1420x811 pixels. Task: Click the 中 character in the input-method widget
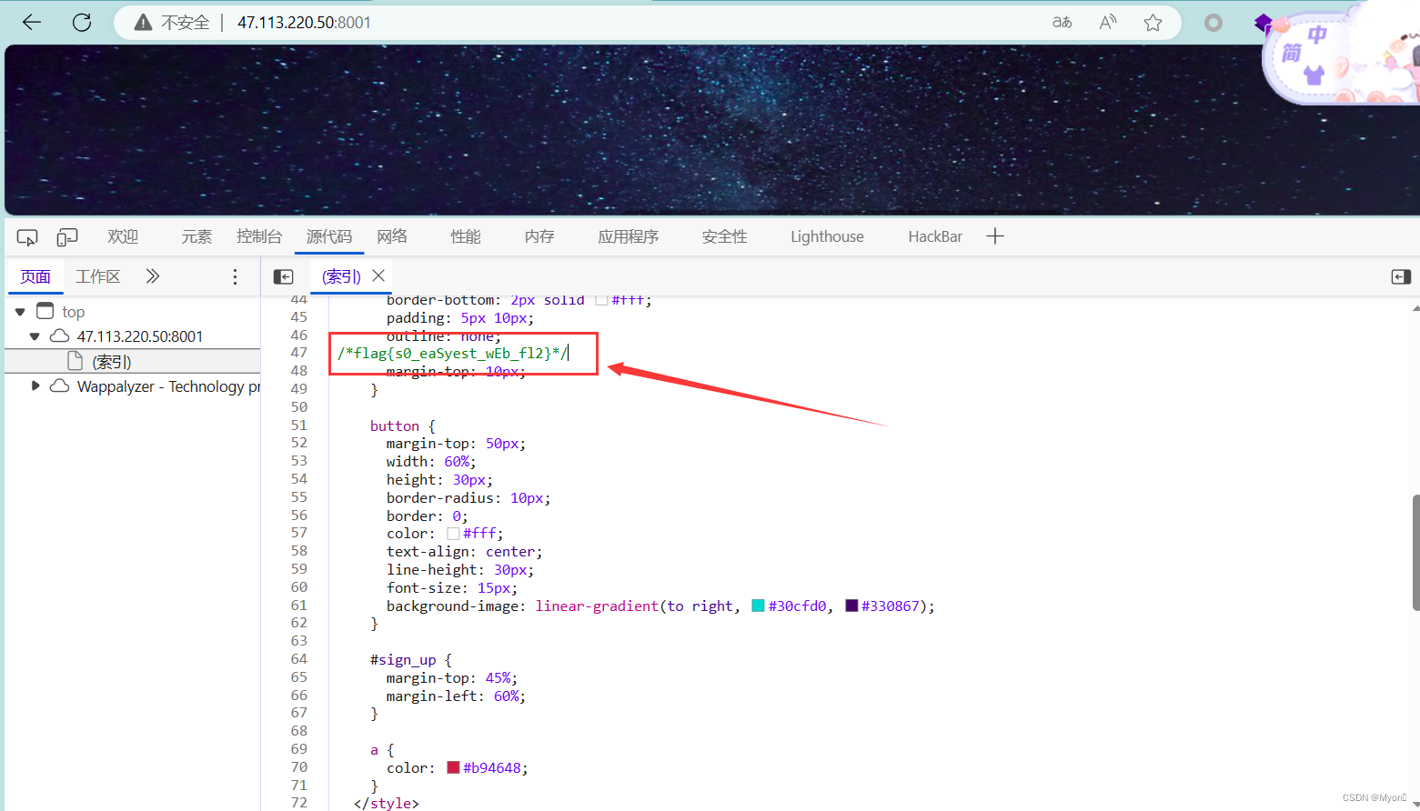(x=1316, y=35)
